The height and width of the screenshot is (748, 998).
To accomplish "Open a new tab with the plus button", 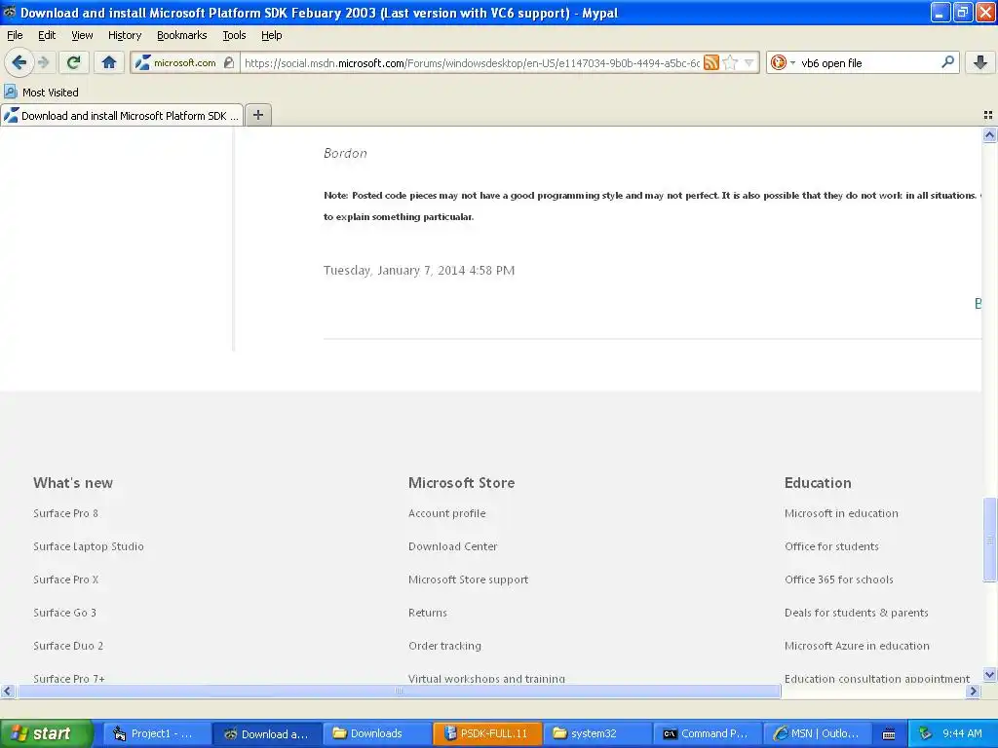I will (x=257, y=115).
